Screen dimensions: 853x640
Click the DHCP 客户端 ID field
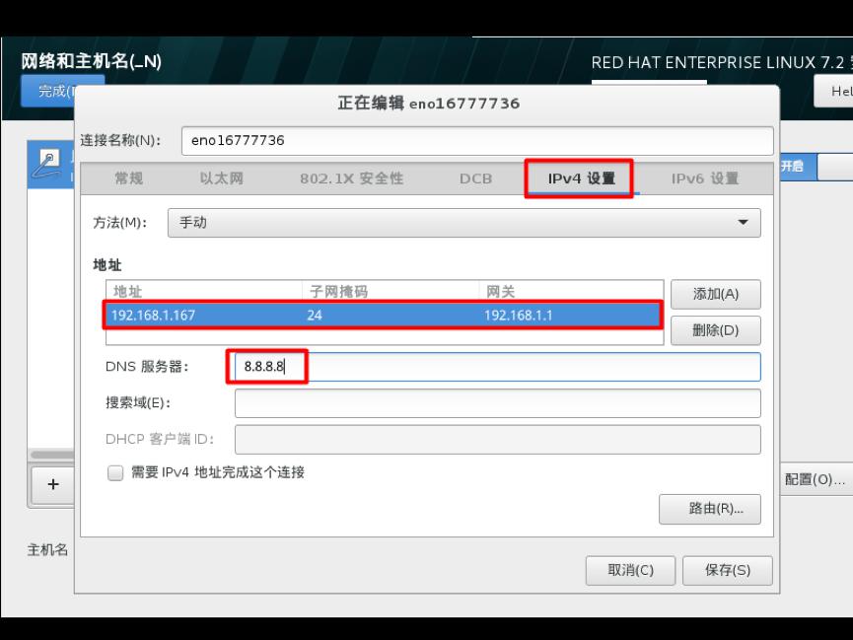498,439
